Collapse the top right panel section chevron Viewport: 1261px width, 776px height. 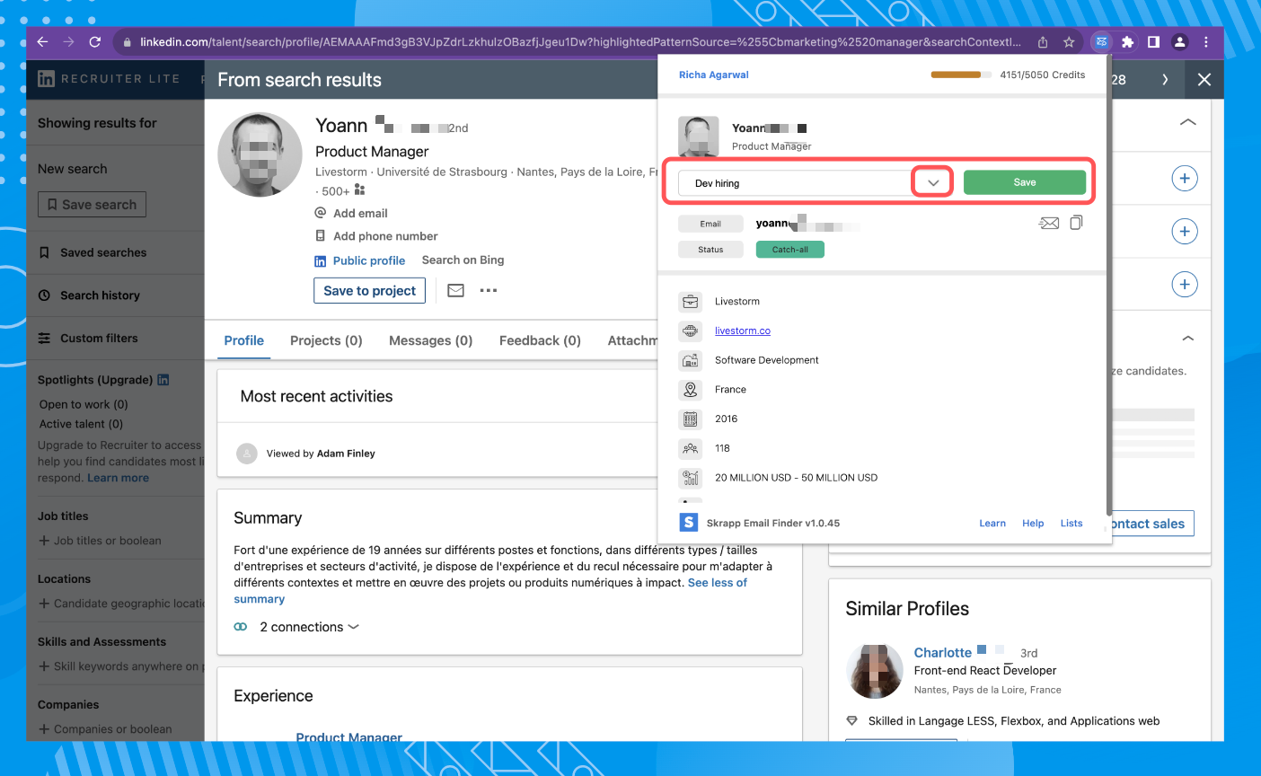coord(1187,122)
